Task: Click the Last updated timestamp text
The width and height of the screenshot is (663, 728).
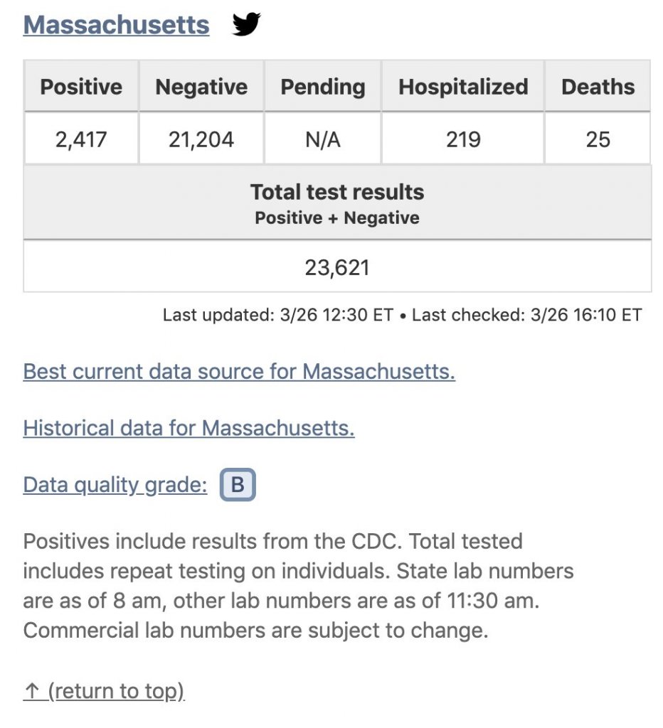Action: click(x=277, y=315)
